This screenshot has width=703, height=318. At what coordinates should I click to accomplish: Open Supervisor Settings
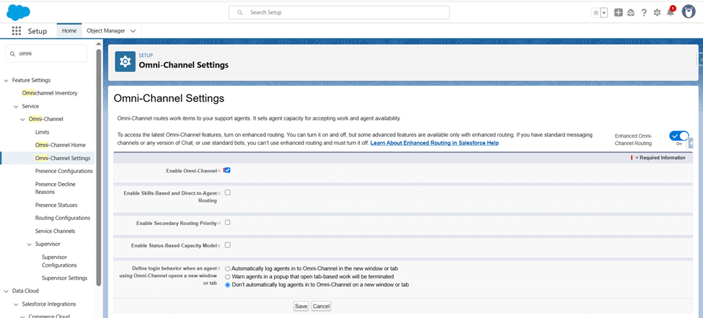tap(65, 278)
